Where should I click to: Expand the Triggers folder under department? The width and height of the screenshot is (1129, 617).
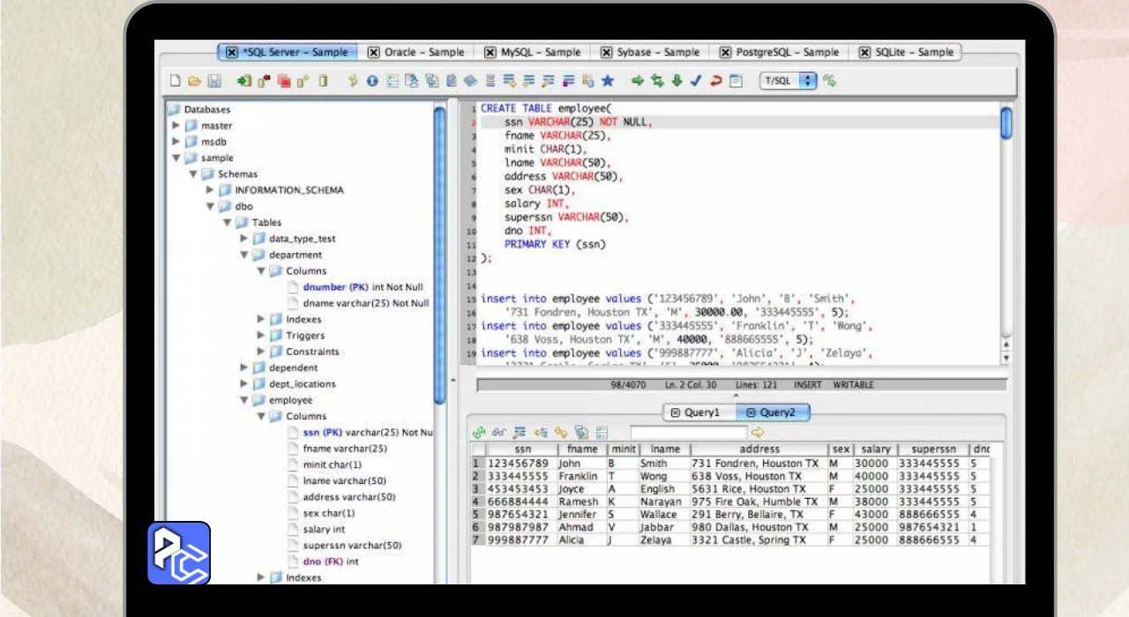(261, 335)
